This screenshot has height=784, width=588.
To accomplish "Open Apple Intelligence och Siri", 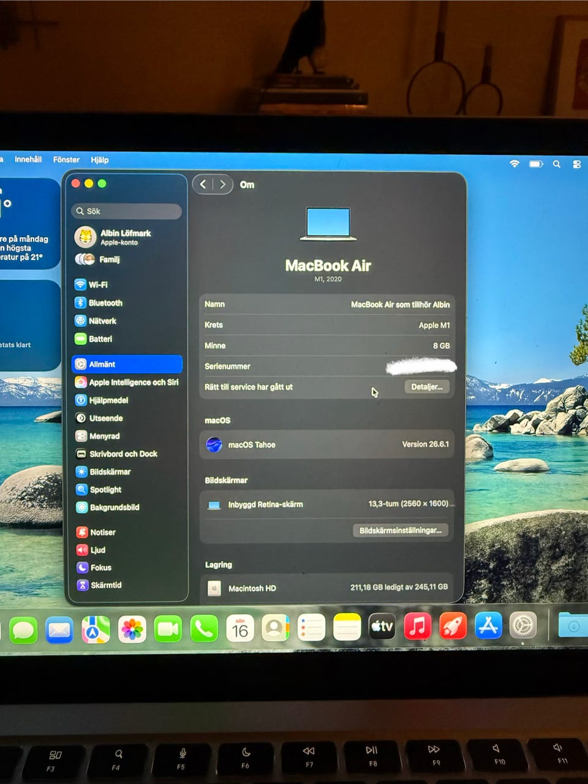I will coord(127,382).
